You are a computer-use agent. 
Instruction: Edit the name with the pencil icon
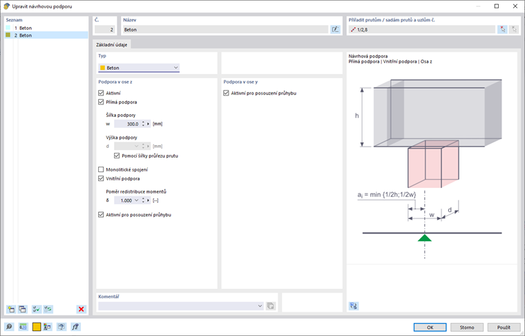coord(335,30)
